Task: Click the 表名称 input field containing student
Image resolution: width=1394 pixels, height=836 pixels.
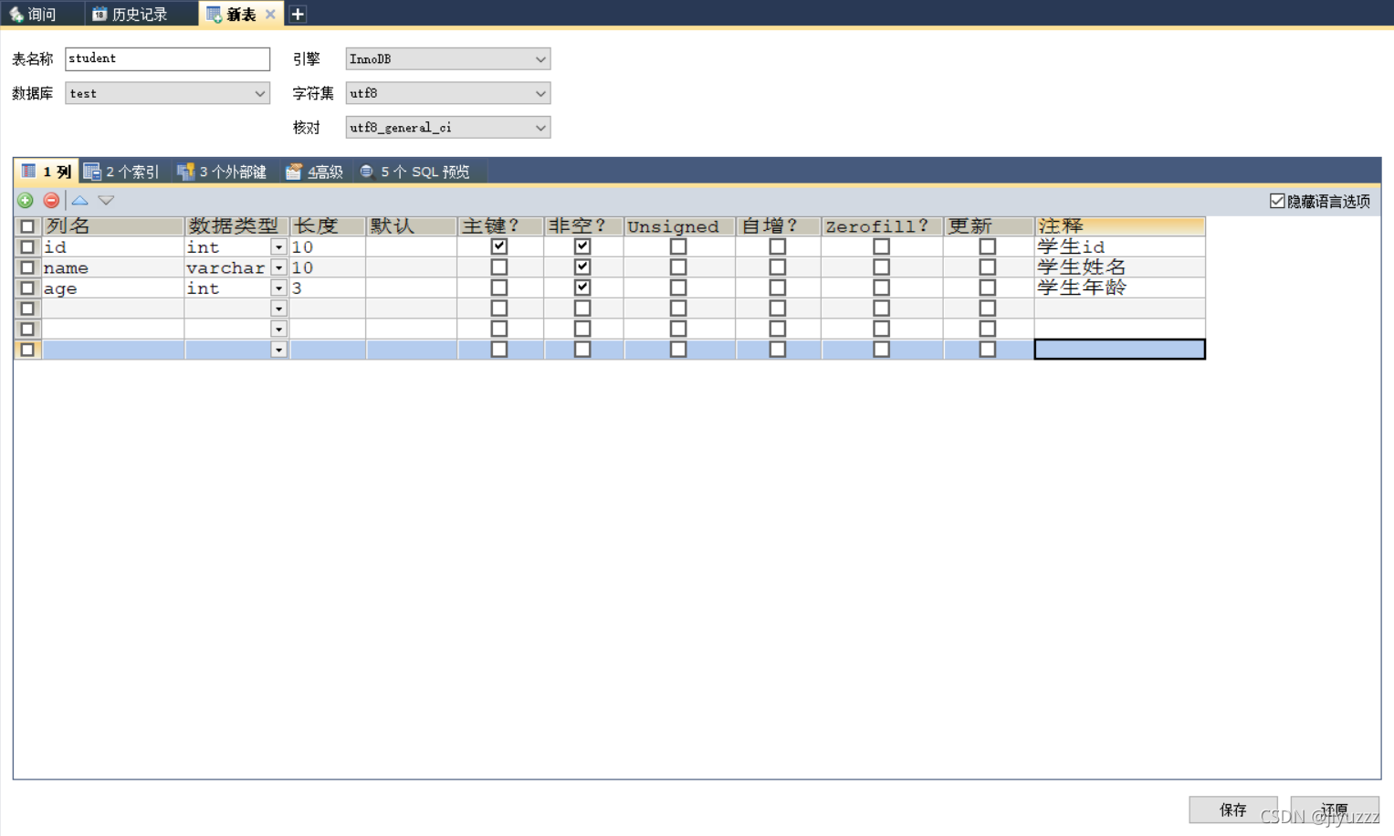Action: [x=167, y=58]
